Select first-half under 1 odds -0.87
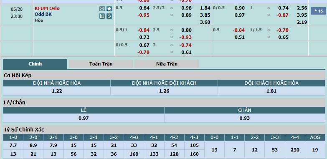 [282, 15]
